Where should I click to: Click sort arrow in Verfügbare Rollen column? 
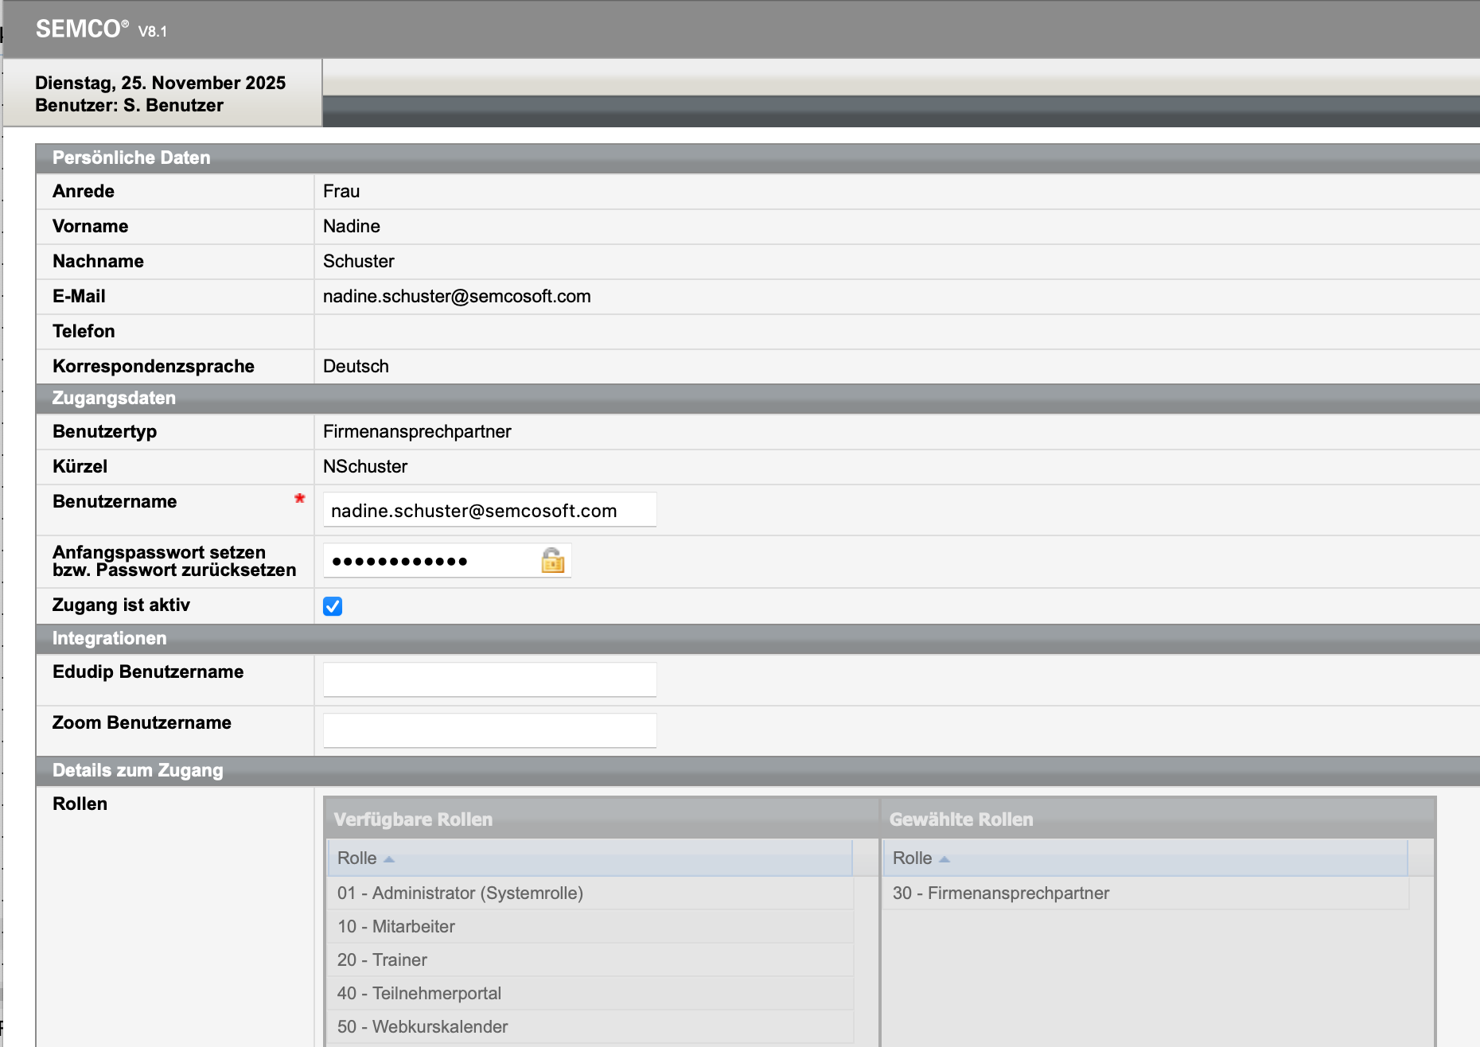pos(389,859)
